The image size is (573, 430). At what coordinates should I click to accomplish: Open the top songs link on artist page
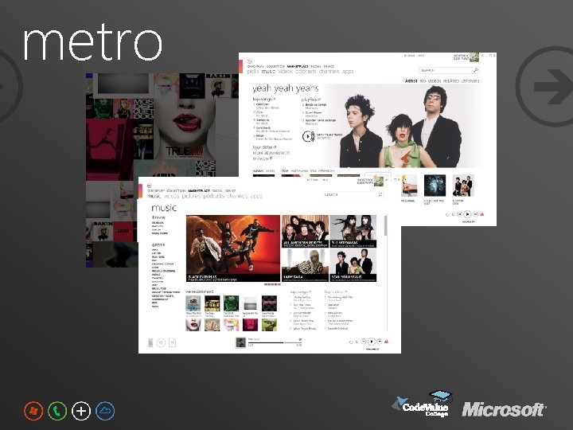264,99
